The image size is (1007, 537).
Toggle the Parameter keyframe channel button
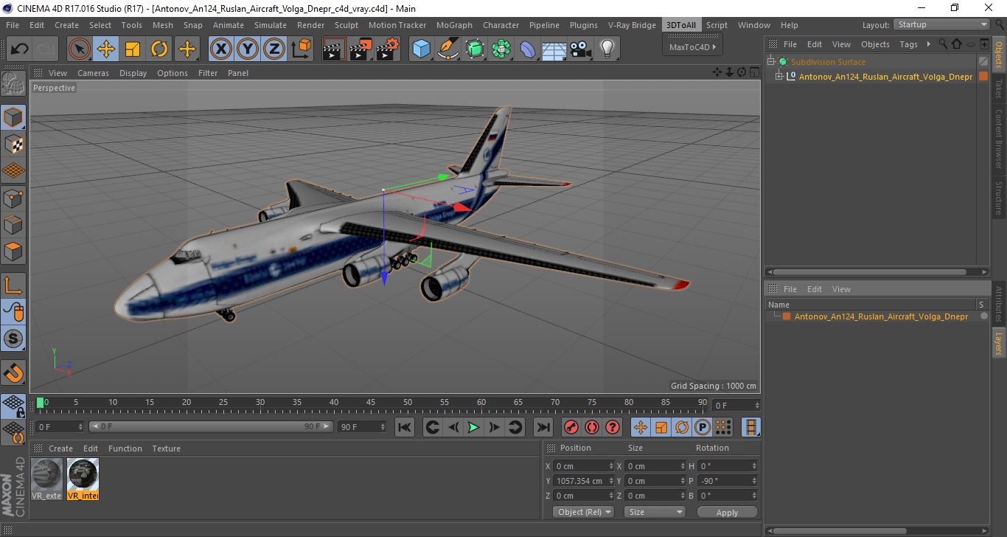tap(703, 427)
